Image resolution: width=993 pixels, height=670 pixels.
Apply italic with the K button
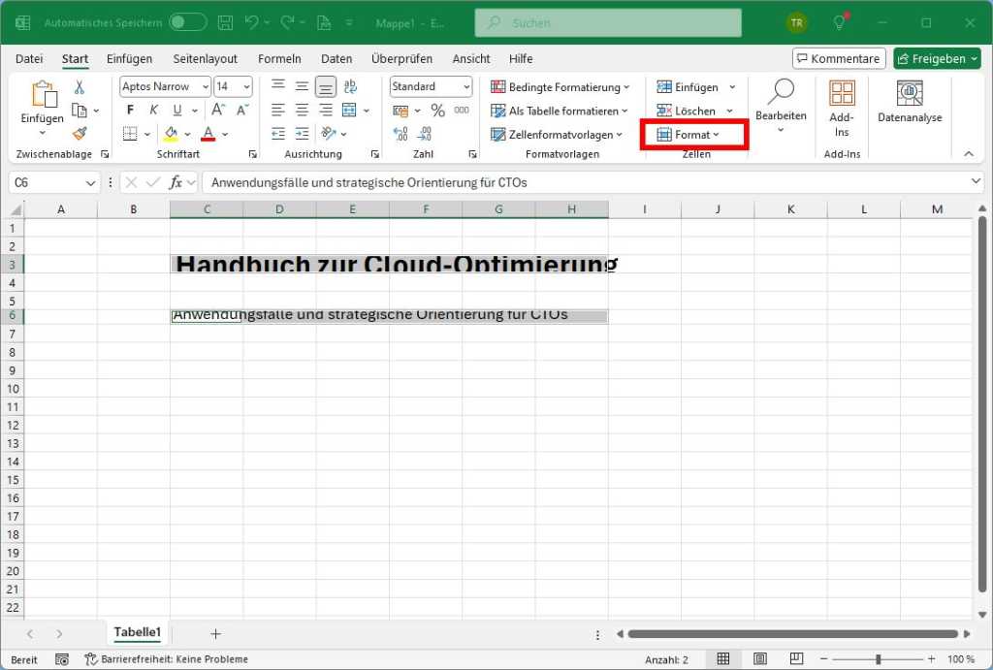(x=154, y=111)
